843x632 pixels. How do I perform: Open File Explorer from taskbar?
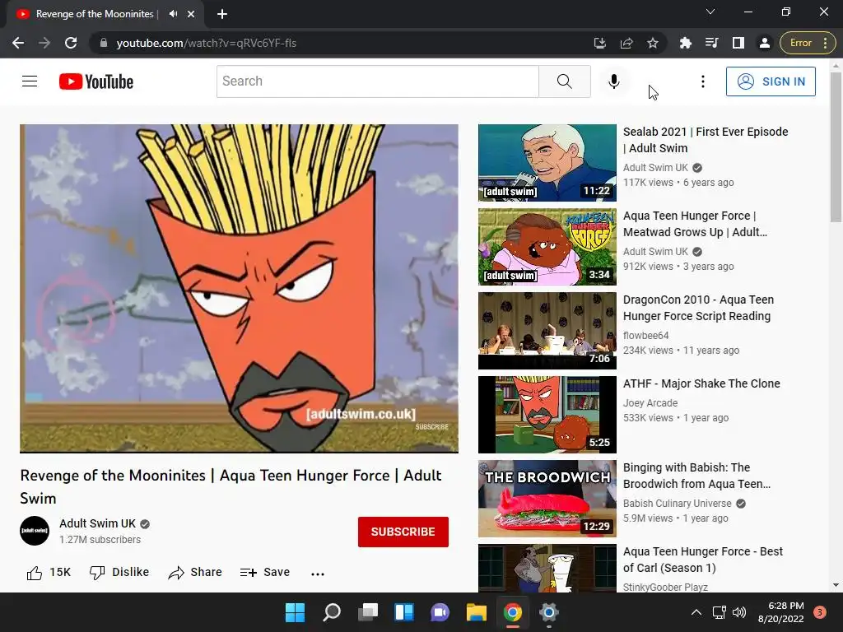click(477, 612)
